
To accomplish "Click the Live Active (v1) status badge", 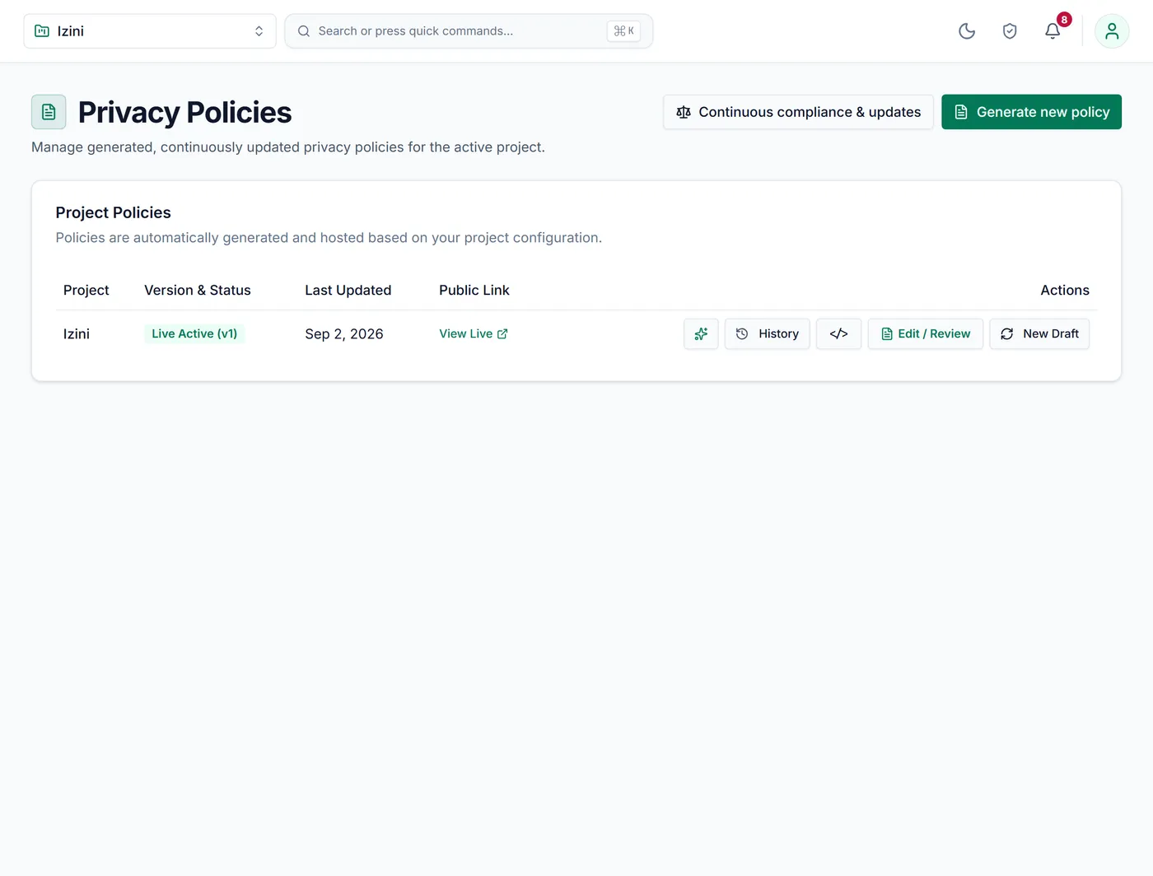I will click(194, 333).
